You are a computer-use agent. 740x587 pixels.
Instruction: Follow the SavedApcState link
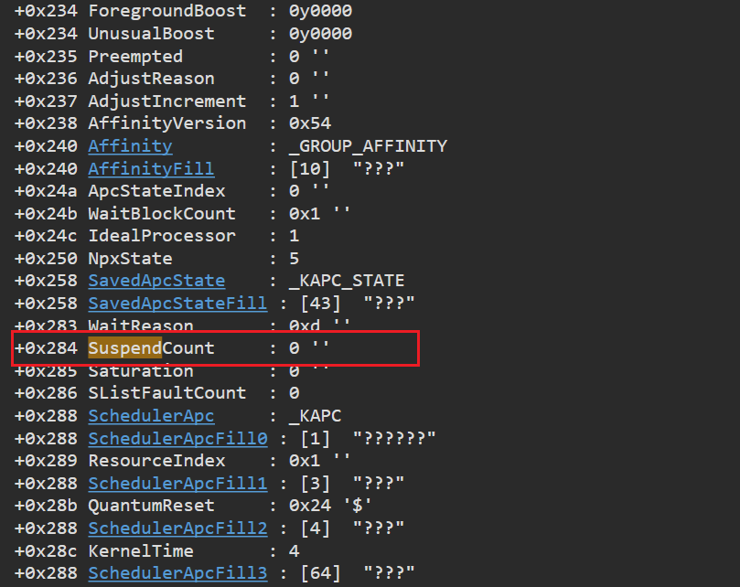pos(156,281)
